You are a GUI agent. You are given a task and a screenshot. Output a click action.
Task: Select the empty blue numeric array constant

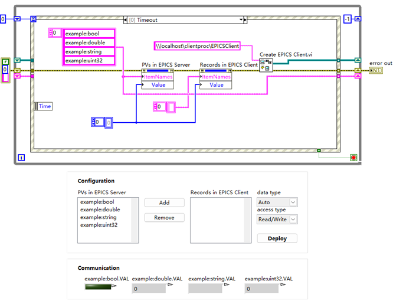tap(109, 123)
